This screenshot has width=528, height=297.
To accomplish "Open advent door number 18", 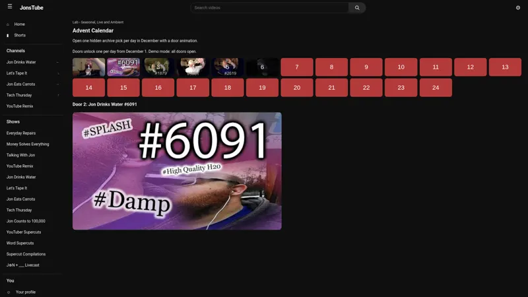I will 227,88.
